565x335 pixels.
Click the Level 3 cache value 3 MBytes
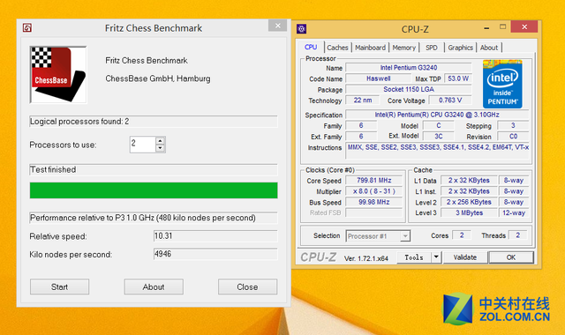point(469,212)
